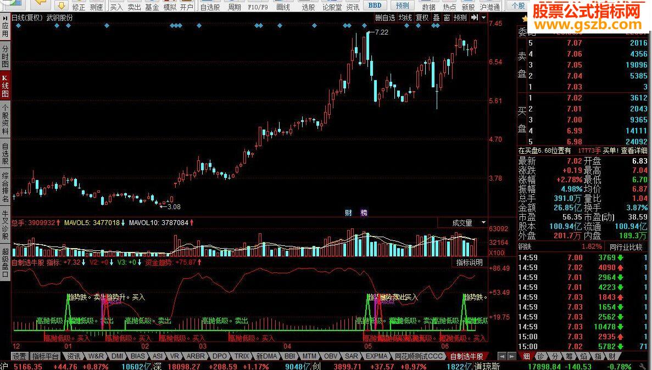Open the 牛叉诊股 side tab

click(x=5, y=223)
